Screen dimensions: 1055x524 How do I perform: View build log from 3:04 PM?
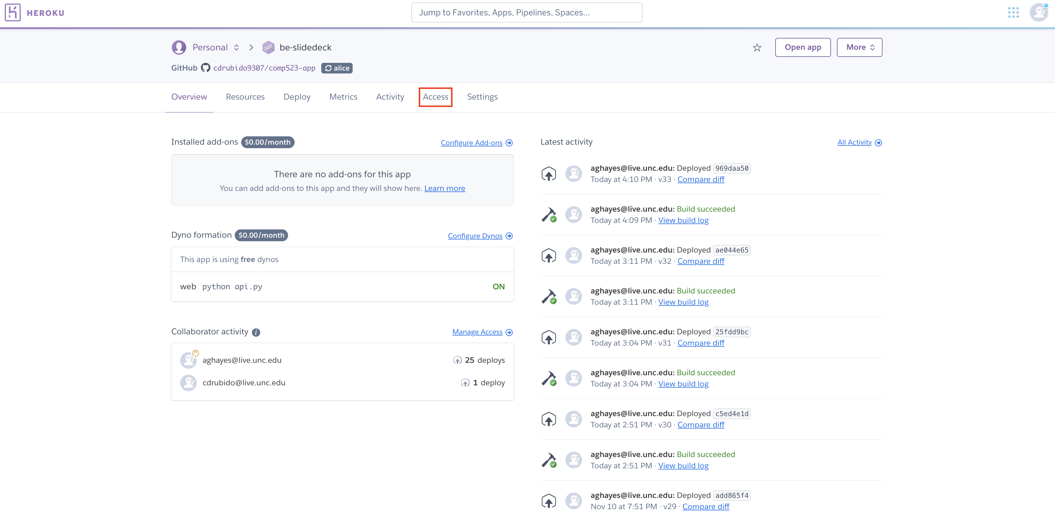(683, 384)
